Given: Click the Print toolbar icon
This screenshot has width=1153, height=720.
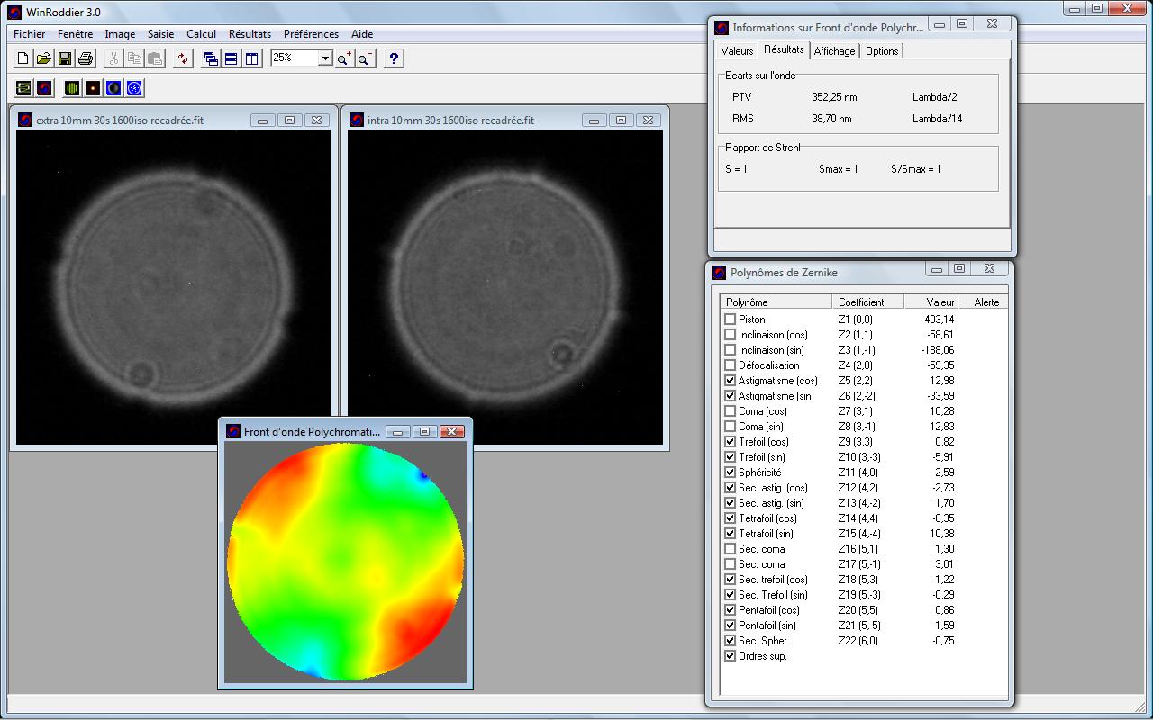Looking at the screenshot, I should [x=86, y=58].
